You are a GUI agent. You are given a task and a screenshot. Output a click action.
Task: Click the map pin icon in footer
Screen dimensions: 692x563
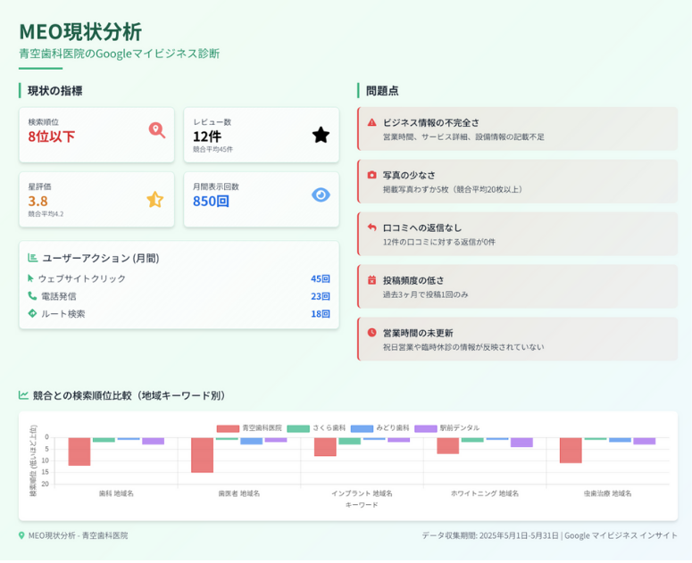(21, 535)
